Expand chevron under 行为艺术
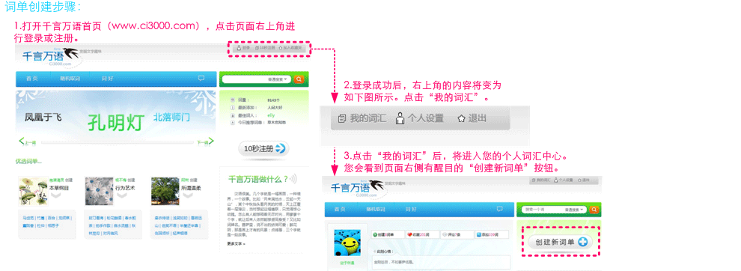Image resolution: width=741 pixels, height=271 pixels. 122,195
